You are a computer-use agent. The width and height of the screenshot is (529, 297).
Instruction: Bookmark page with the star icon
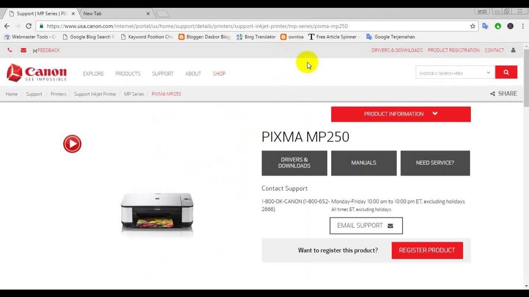click(x=473, y=26)
